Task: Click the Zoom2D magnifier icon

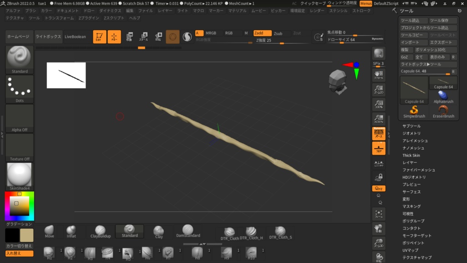Action: tap(379, 89)
